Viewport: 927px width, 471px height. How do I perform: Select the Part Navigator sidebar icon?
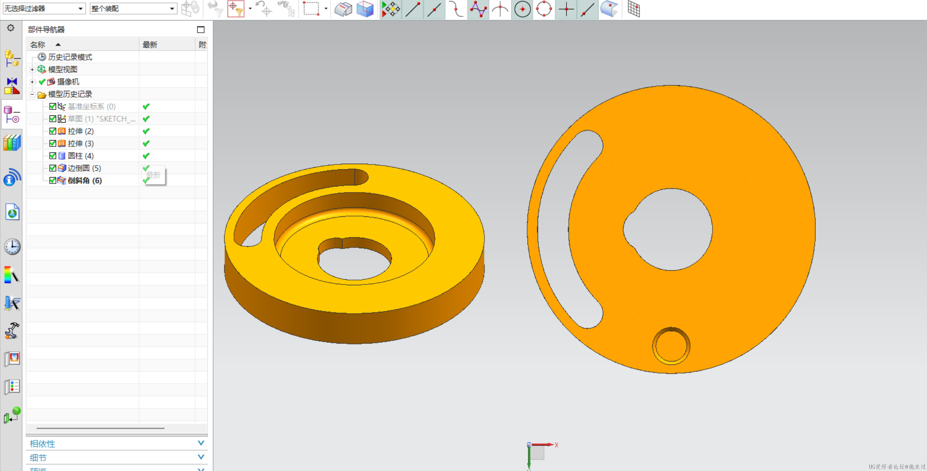pyautogui.click(x=12, y=115)
